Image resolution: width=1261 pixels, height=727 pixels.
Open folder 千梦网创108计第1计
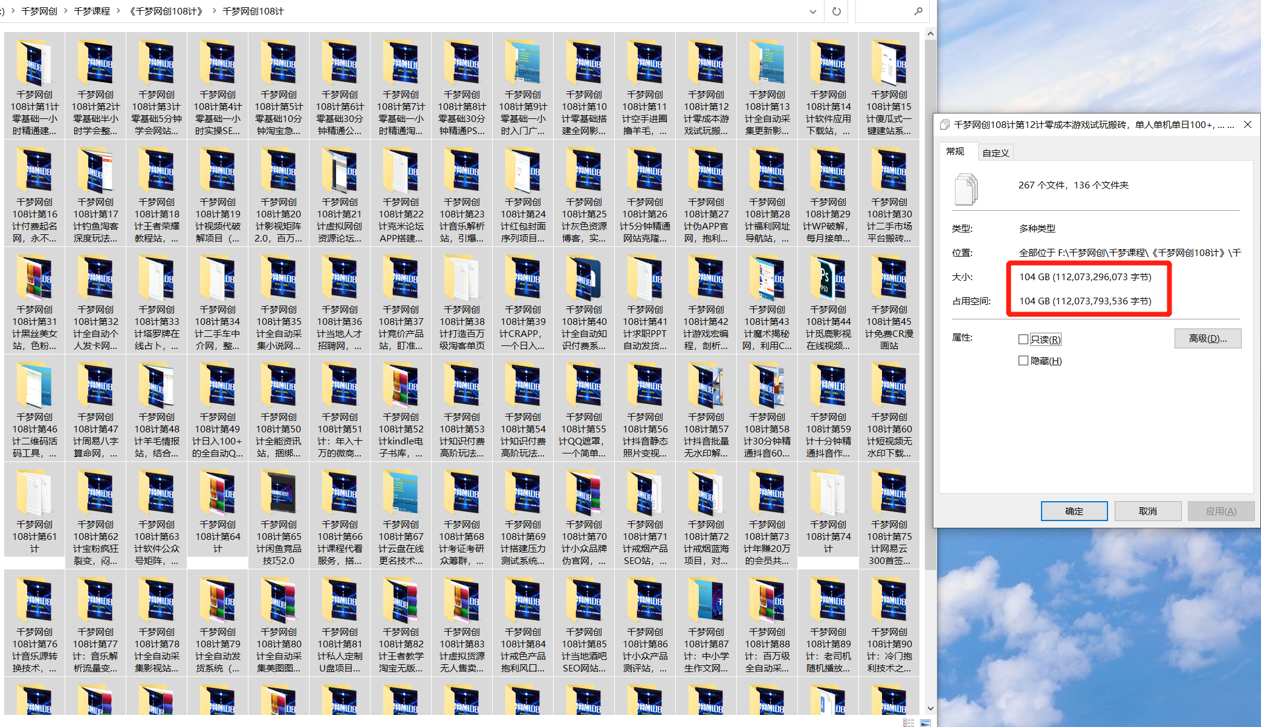[35, 63]
